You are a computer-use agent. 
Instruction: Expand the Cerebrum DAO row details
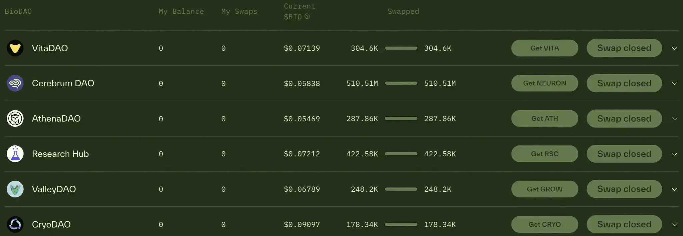click(674, 83)
